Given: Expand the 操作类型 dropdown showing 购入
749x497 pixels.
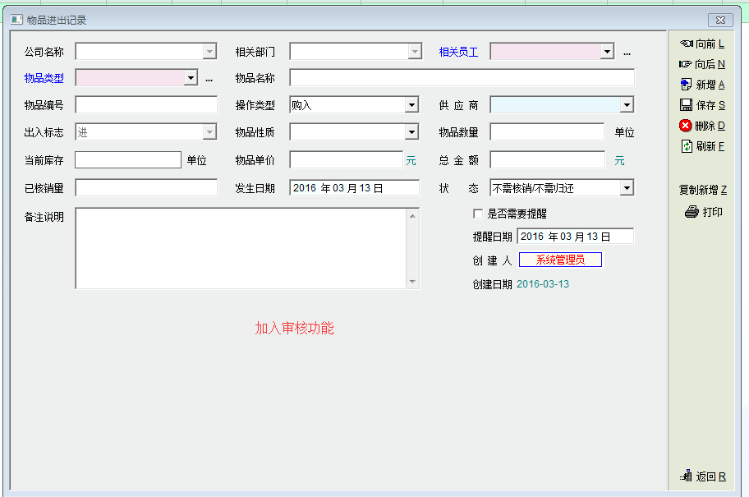Looking at the screenshot, I should coord(411,105).
